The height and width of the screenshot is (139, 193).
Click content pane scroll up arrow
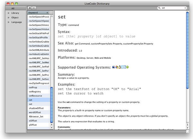click(x=188, y=125)
